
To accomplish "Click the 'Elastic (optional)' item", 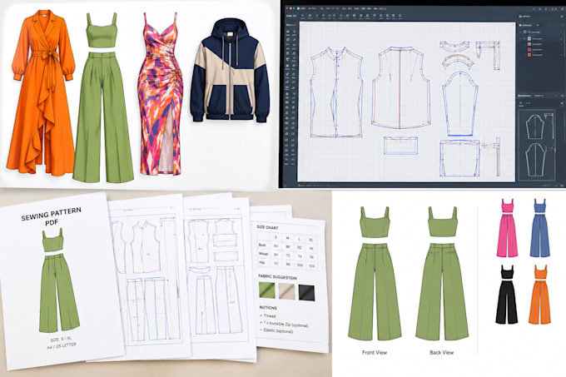I will tap(276, 330).
